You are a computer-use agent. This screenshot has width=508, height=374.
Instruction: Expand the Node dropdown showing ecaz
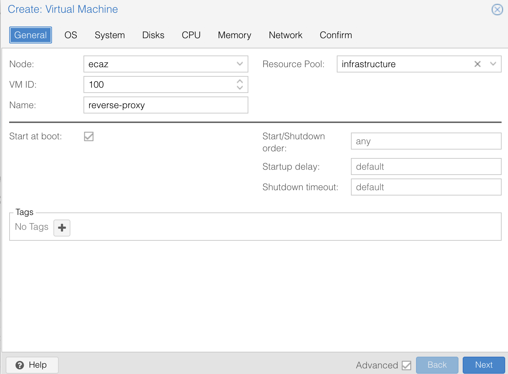[x=239, y=64]
